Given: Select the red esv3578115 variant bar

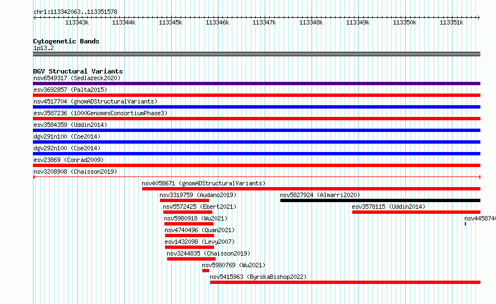Looking at the screenshot, I should (416, 212).
